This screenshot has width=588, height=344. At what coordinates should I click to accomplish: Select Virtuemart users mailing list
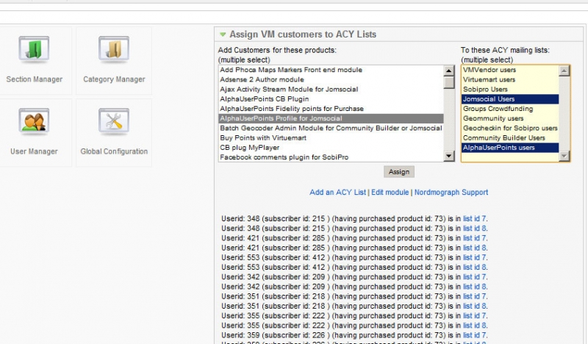(x=510, y=79)
